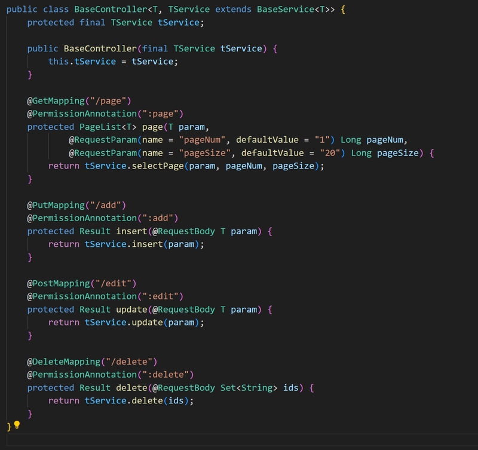This screenshot has height=450, width=478.
Task: Click the "pageNum" string literal
Action: pos(202,140)
